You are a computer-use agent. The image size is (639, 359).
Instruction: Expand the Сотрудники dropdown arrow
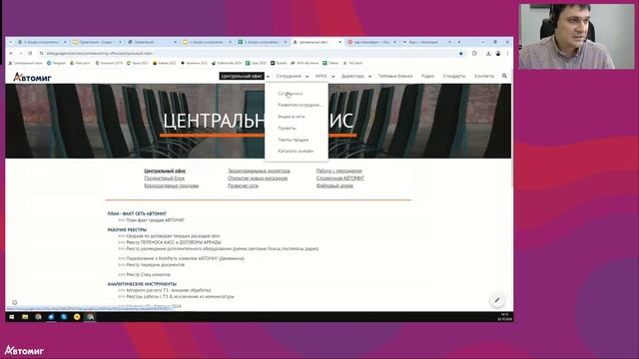307,76
